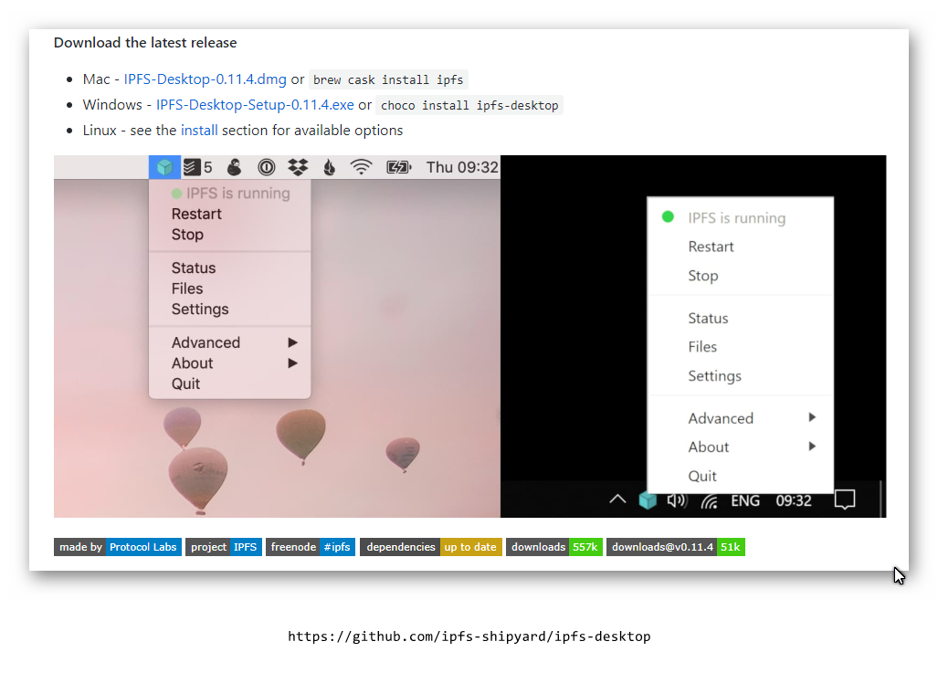938x673 pixels.
Task: Click the project IPFS badge
Action: pyautogui.click(x=224, y=547)
